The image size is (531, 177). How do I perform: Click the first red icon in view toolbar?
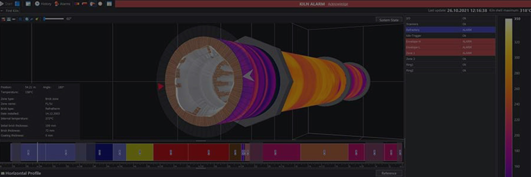point(4,19)
